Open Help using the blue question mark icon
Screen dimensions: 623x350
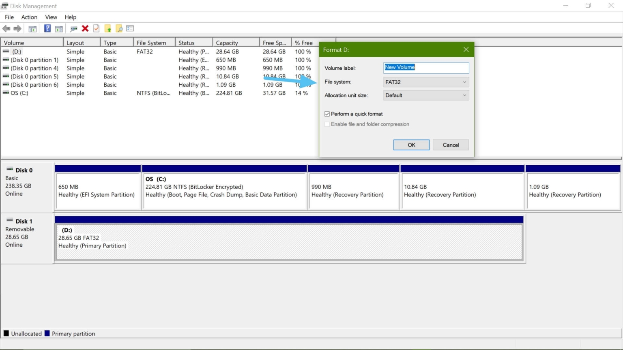(47, 28)
